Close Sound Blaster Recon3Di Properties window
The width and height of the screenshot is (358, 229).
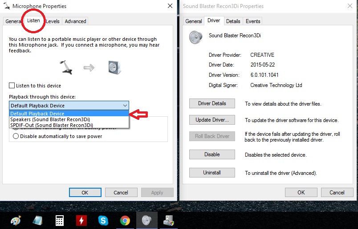tap(350, 6)
